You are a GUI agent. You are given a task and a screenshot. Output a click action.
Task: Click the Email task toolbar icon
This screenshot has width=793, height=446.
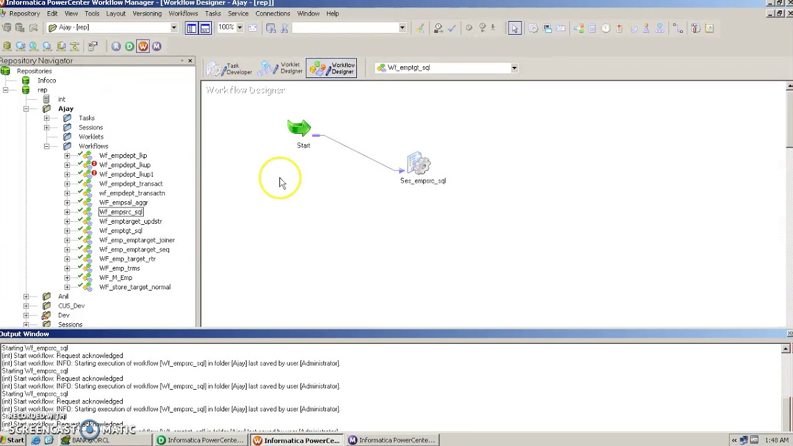pyautogui.click(x=561, y=28)
